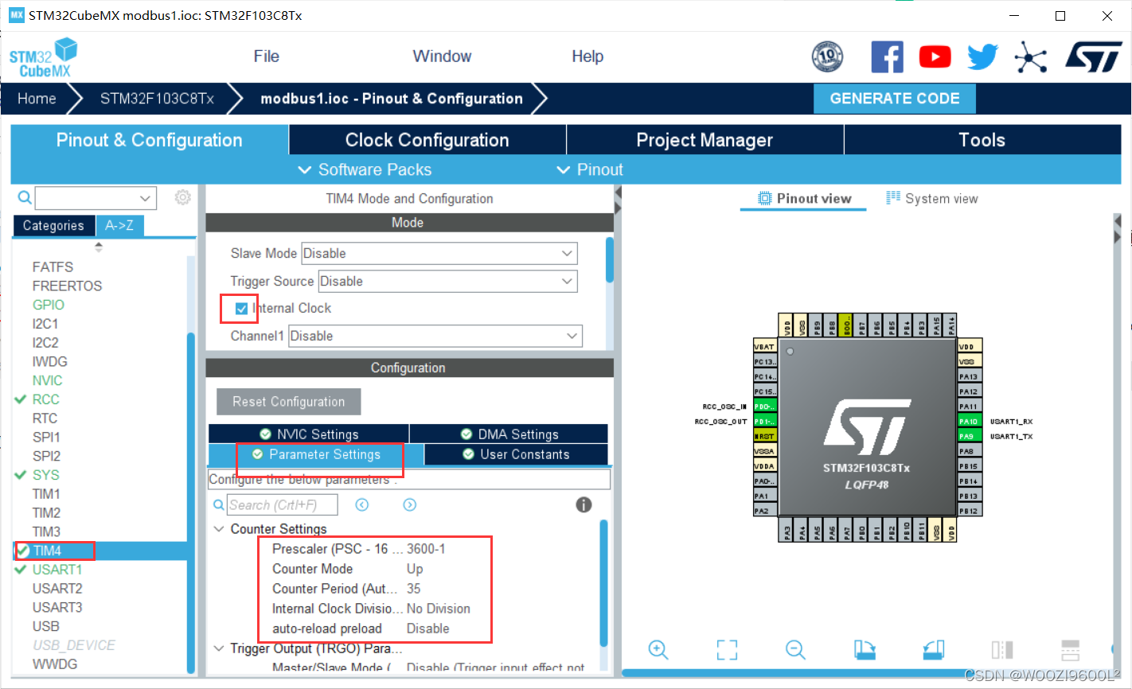Select SYS in peripheral list
Viewport: 1132px width, 689px height.
[x=45, y=475]
